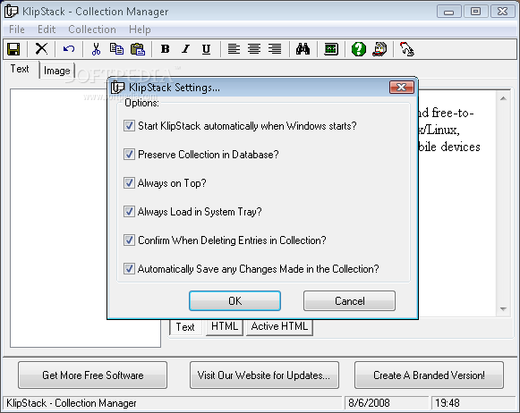Click the KlipStack main window title icon
The image size is (520, 413).
[11, 11]
